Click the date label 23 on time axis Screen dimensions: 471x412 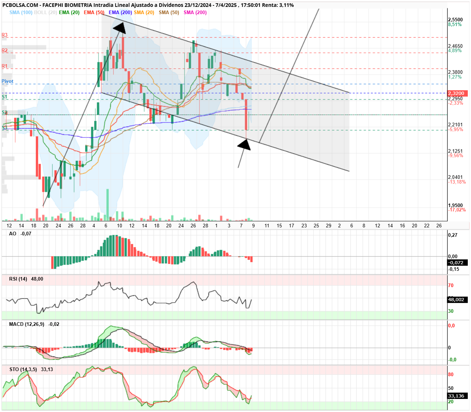click(304, 226)
